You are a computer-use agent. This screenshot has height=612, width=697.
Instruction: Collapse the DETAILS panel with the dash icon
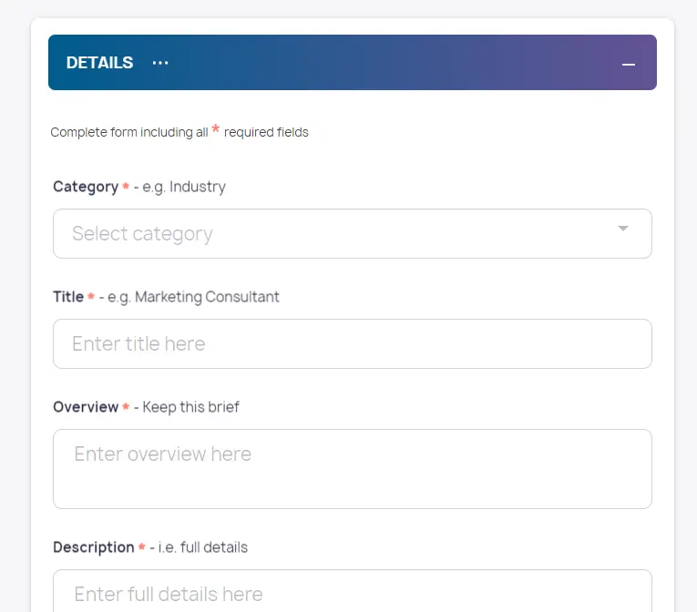pos(628,64)
